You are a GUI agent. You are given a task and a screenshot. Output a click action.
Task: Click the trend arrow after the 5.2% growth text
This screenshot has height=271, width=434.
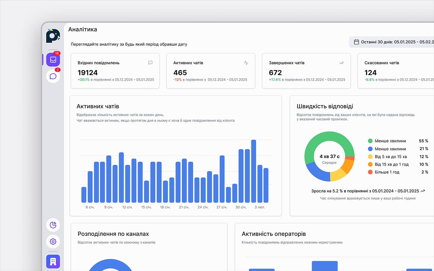422,191
